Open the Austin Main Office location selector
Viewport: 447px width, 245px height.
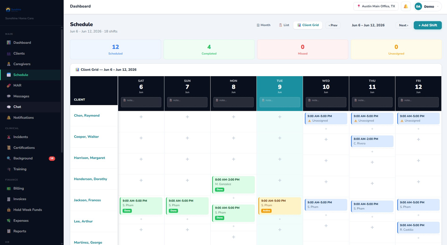click(376, 6)
